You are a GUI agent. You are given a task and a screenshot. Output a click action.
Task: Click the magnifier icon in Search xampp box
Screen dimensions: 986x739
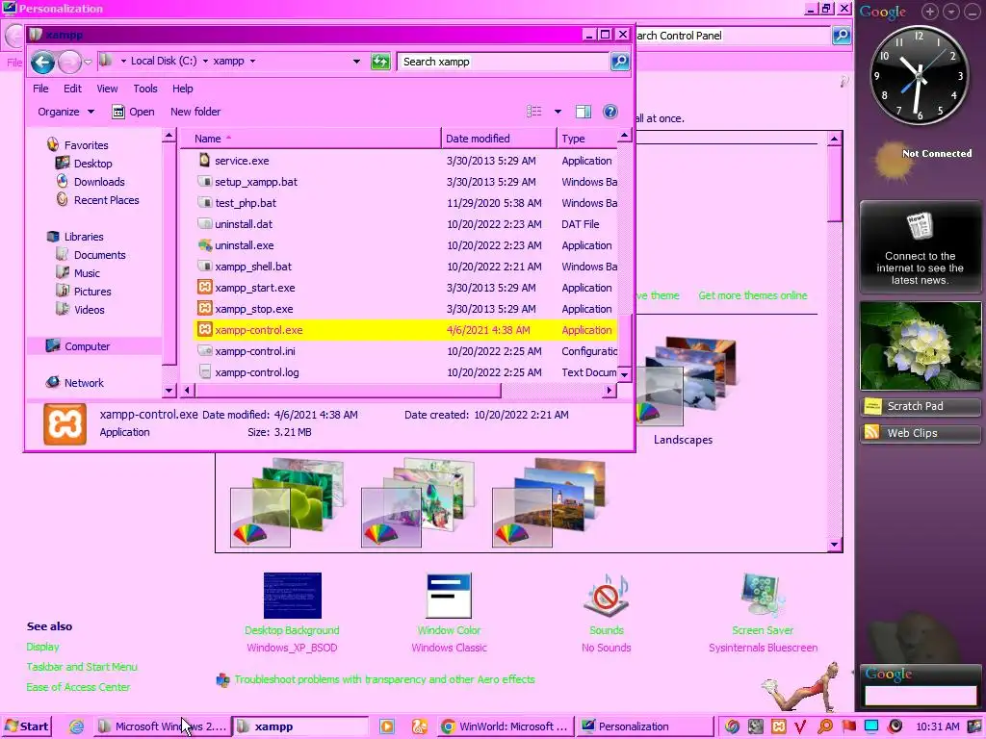pyautogui.click(x=620, y=62)
